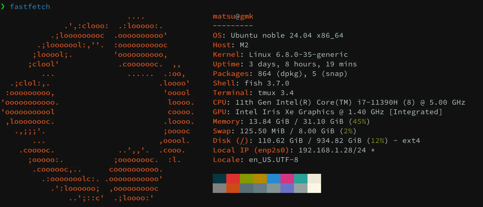Click the 45% memory usage value
The image size is (483, 207).
(359, 121)
